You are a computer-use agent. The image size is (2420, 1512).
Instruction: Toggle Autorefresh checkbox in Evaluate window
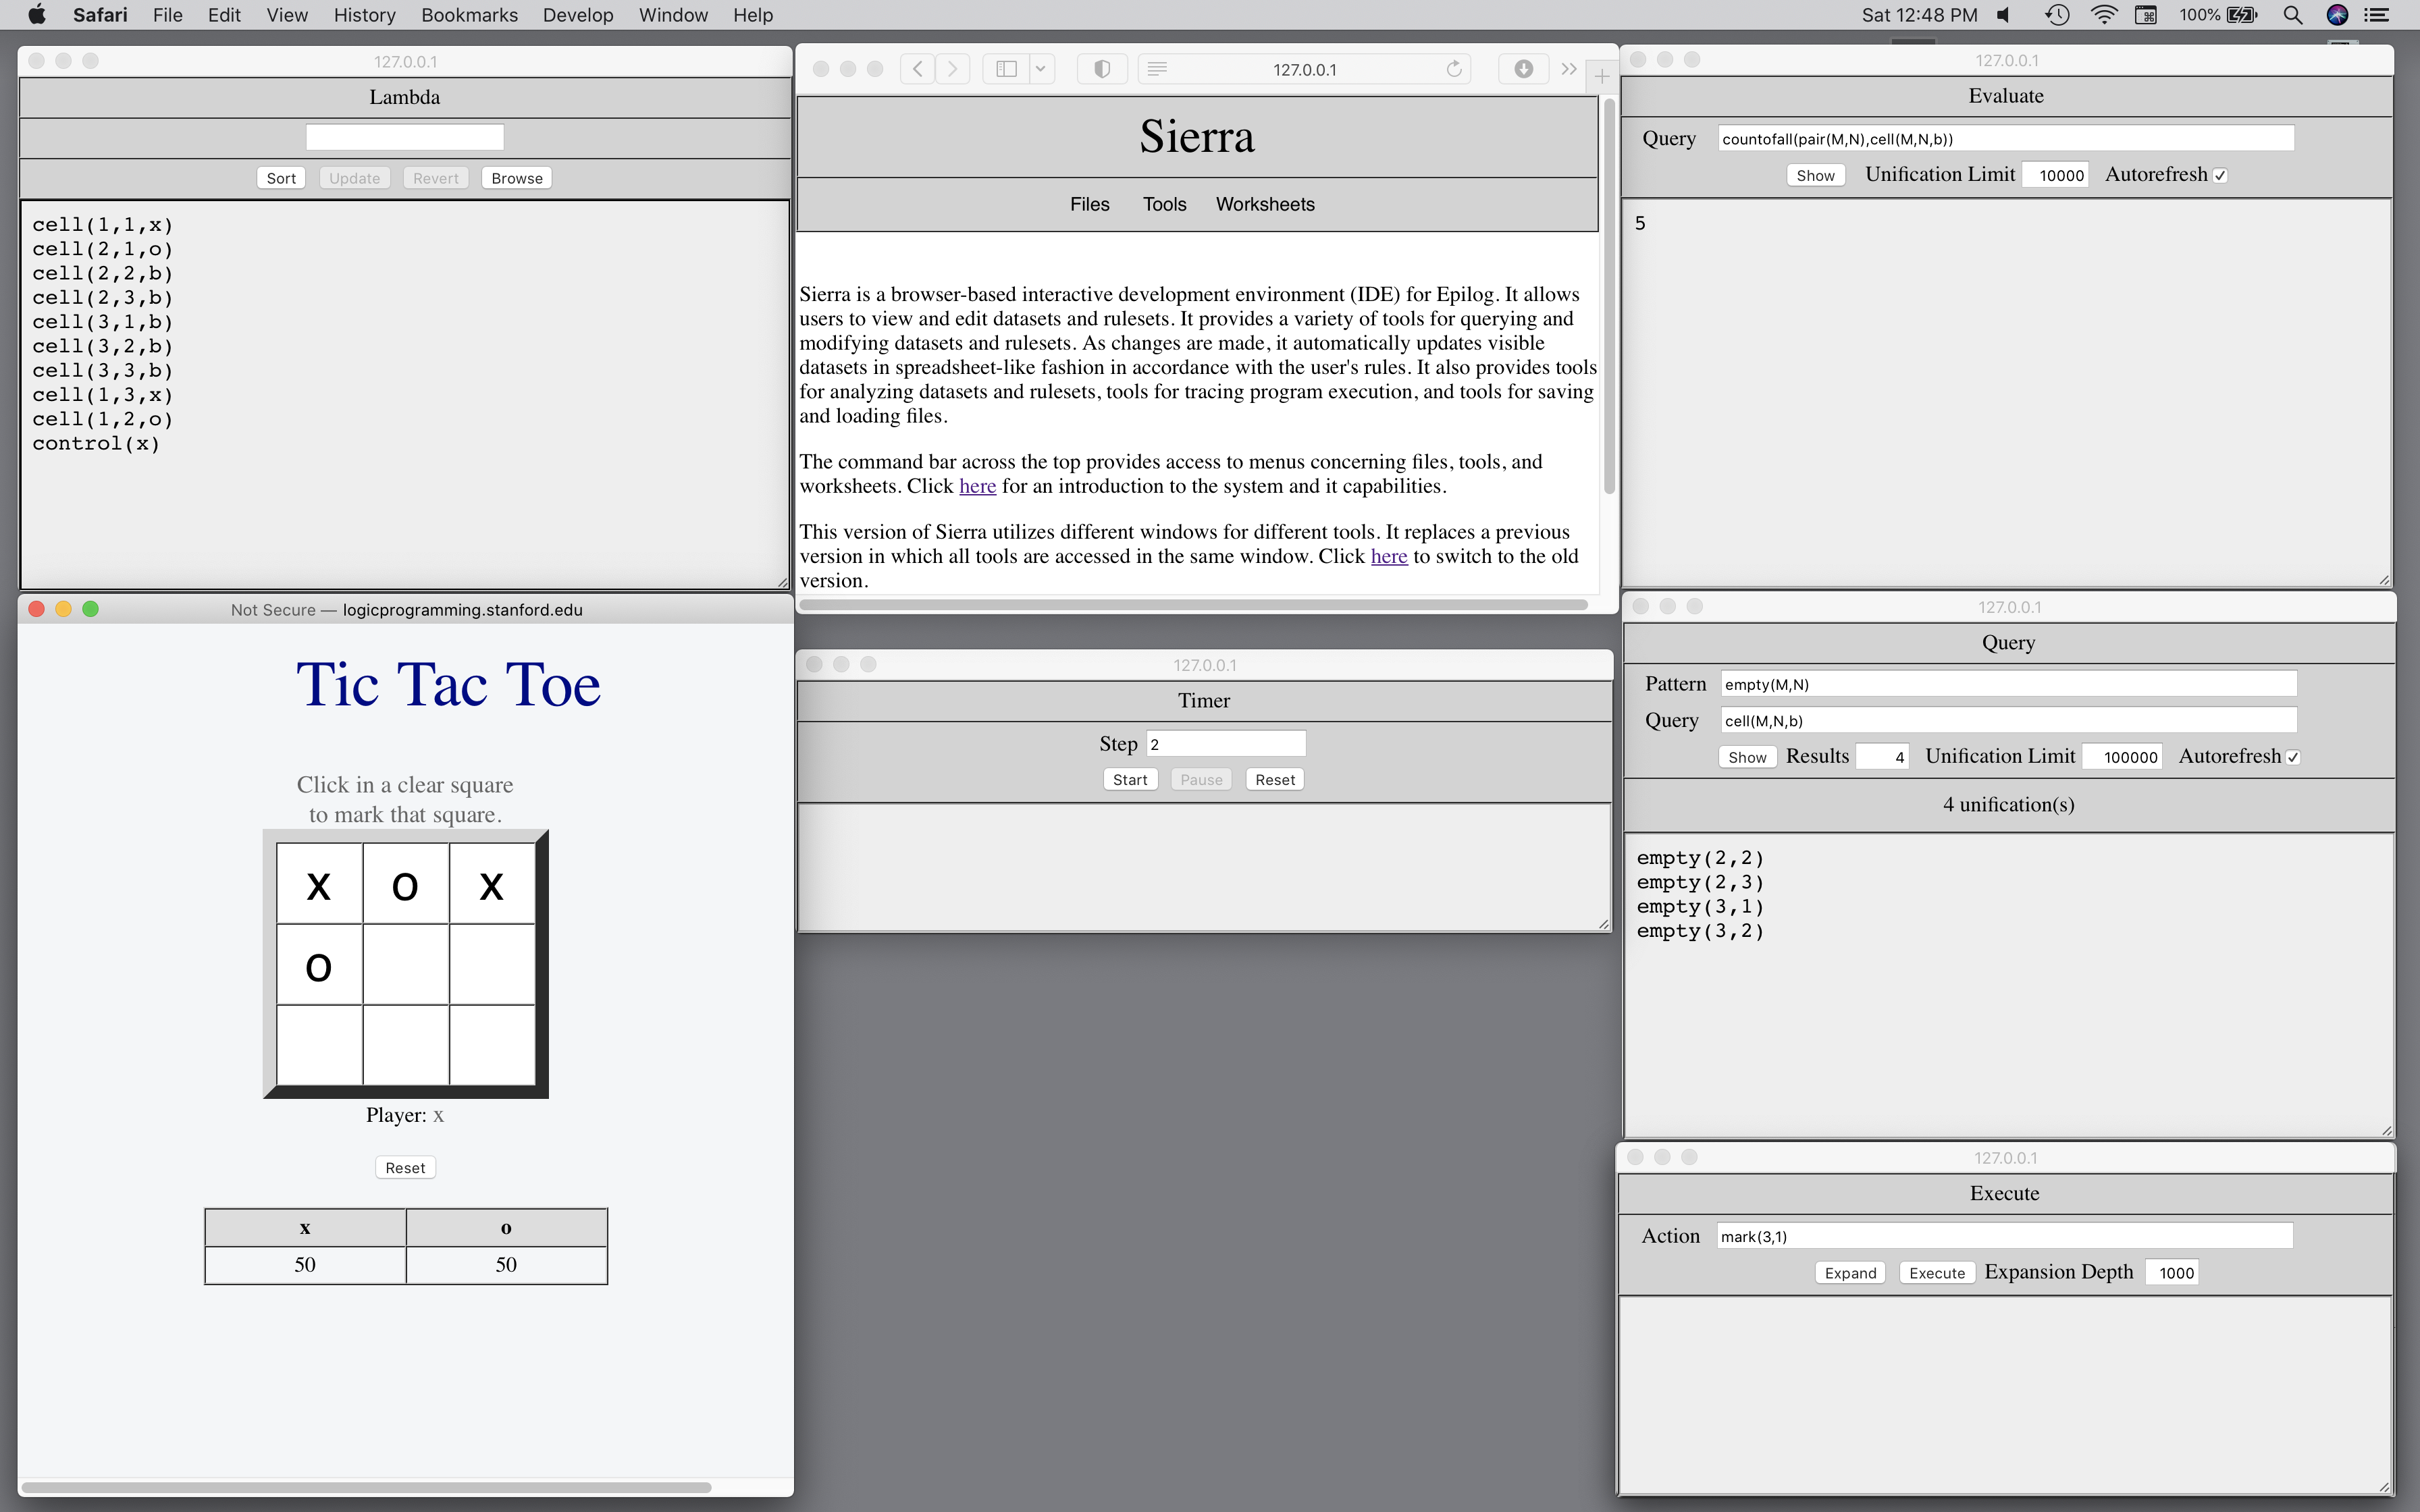tap(2221, 176)
